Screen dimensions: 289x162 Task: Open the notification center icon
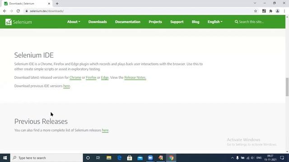click(x=282, y=158)
